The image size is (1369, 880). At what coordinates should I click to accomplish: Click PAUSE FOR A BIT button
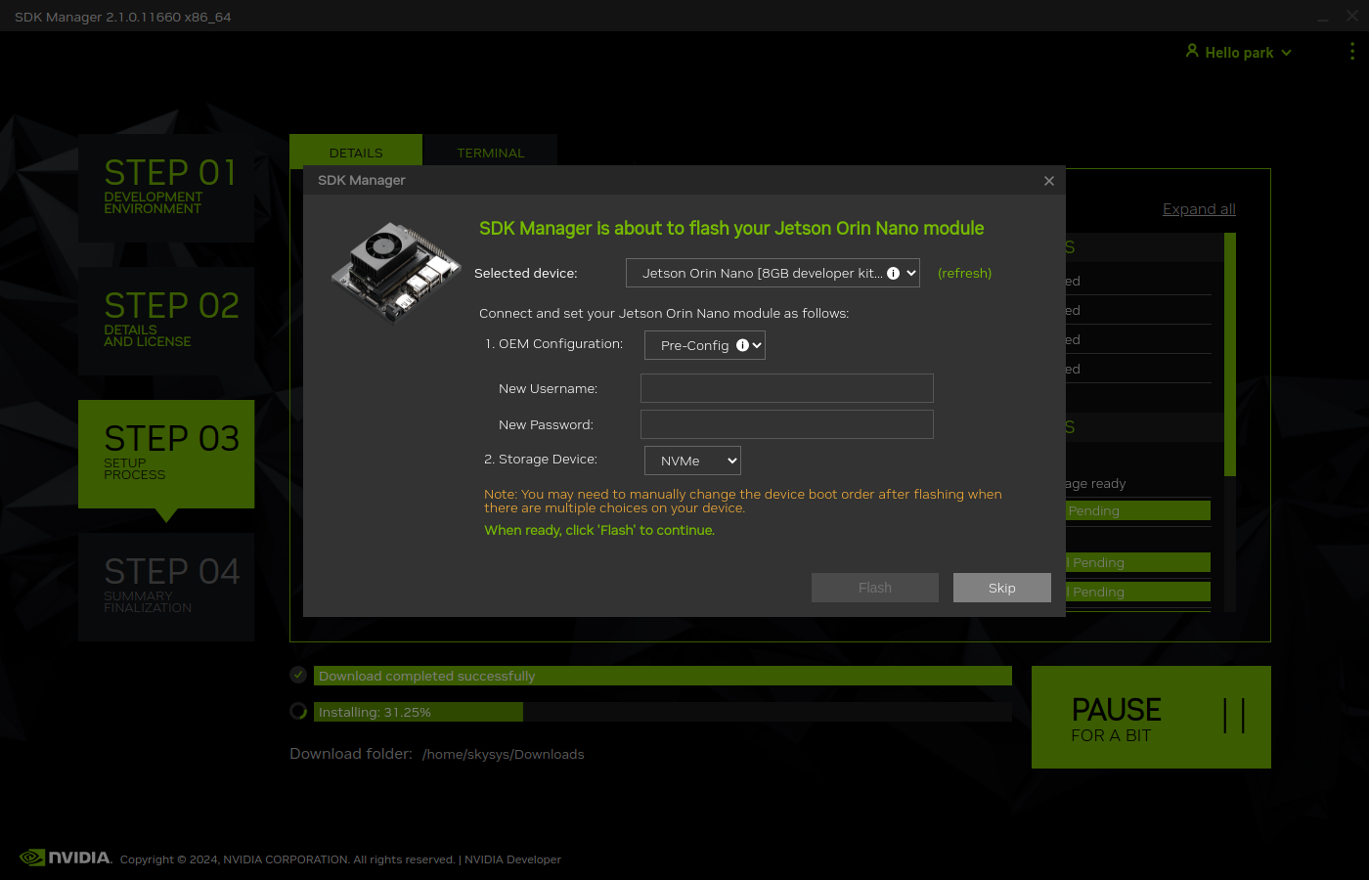(1151, 717)
